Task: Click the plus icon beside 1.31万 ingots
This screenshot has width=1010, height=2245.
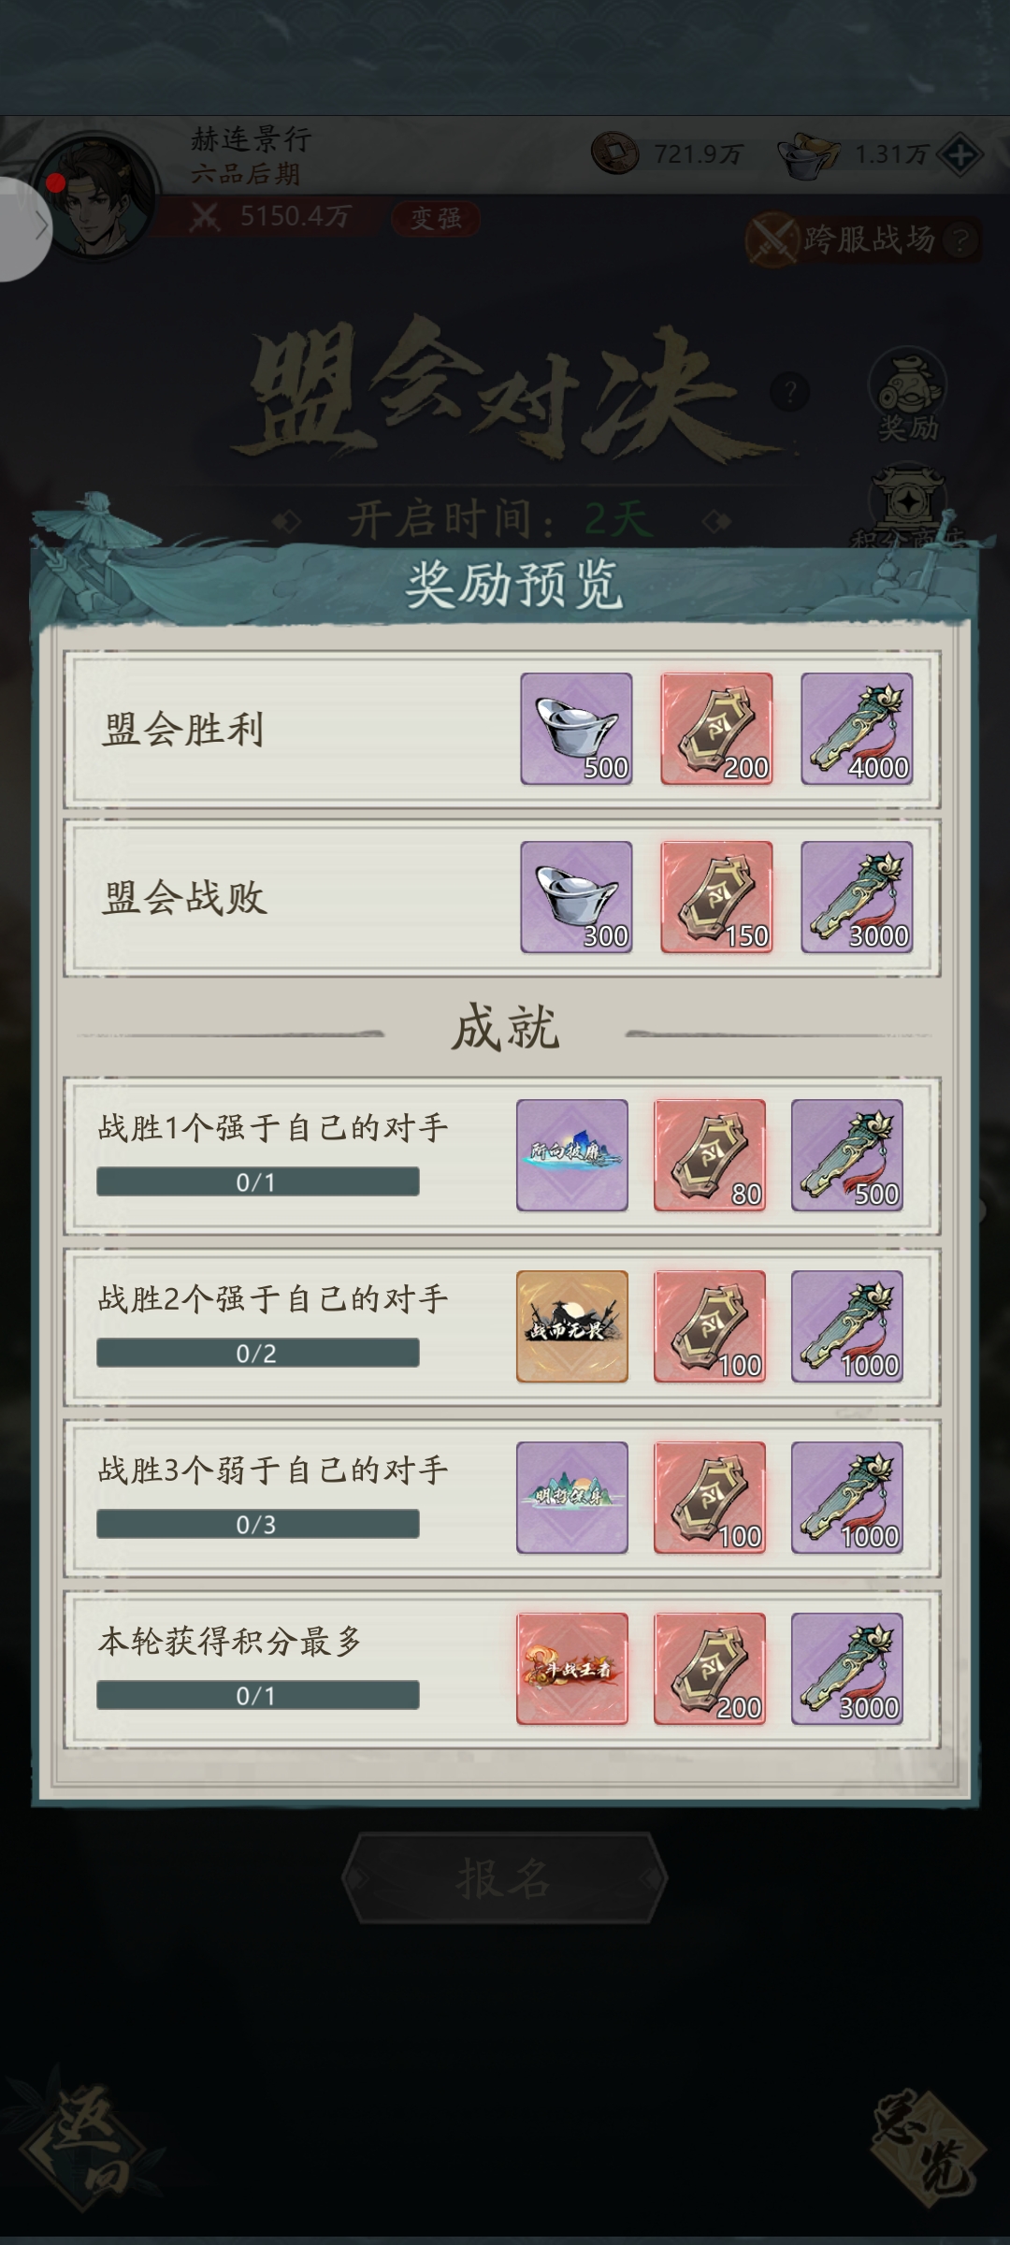Action: 960,155
